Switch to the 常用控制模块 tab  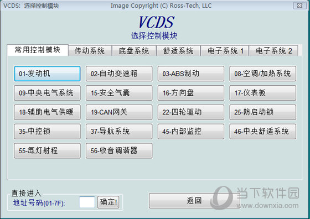click(38, 50)
